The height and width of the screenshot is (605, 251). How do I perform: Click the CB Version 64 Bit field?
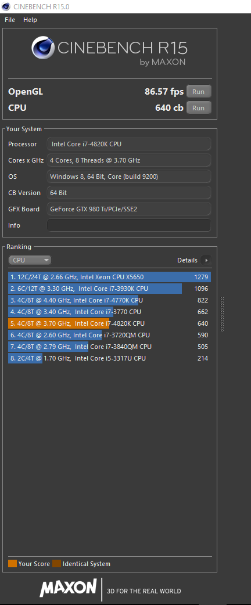pos(129,193)
